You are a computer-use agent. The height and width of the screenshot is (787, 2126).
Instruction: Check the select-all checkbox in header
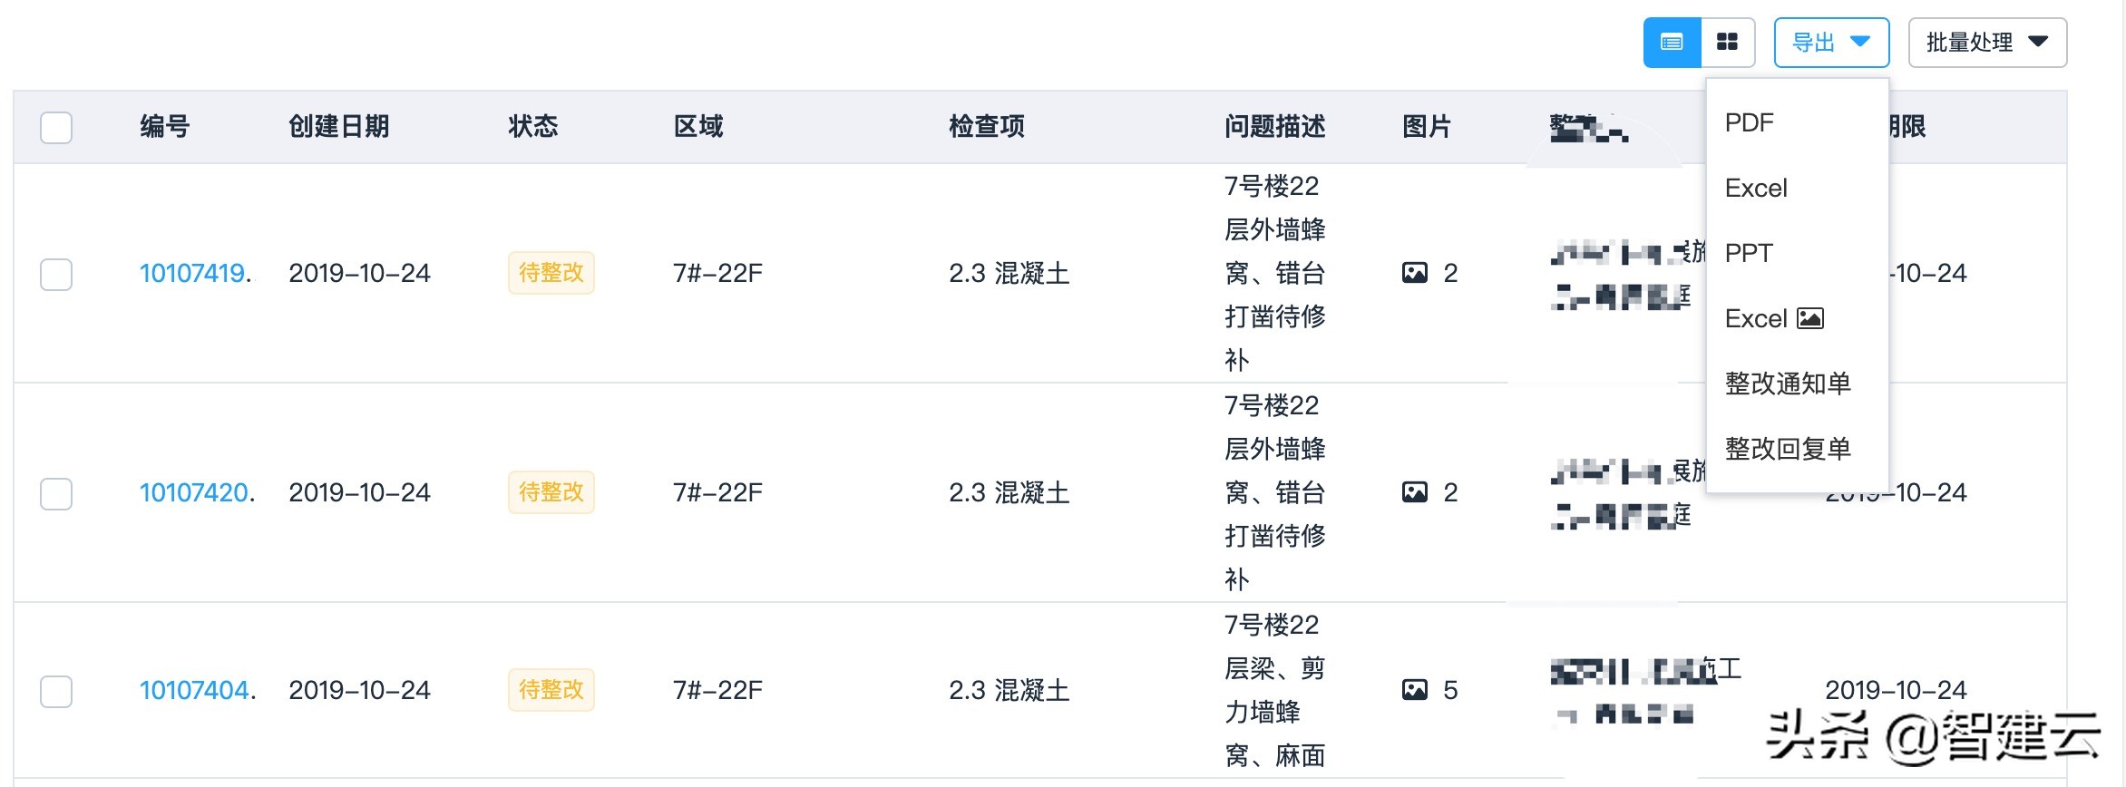(55, 128)
